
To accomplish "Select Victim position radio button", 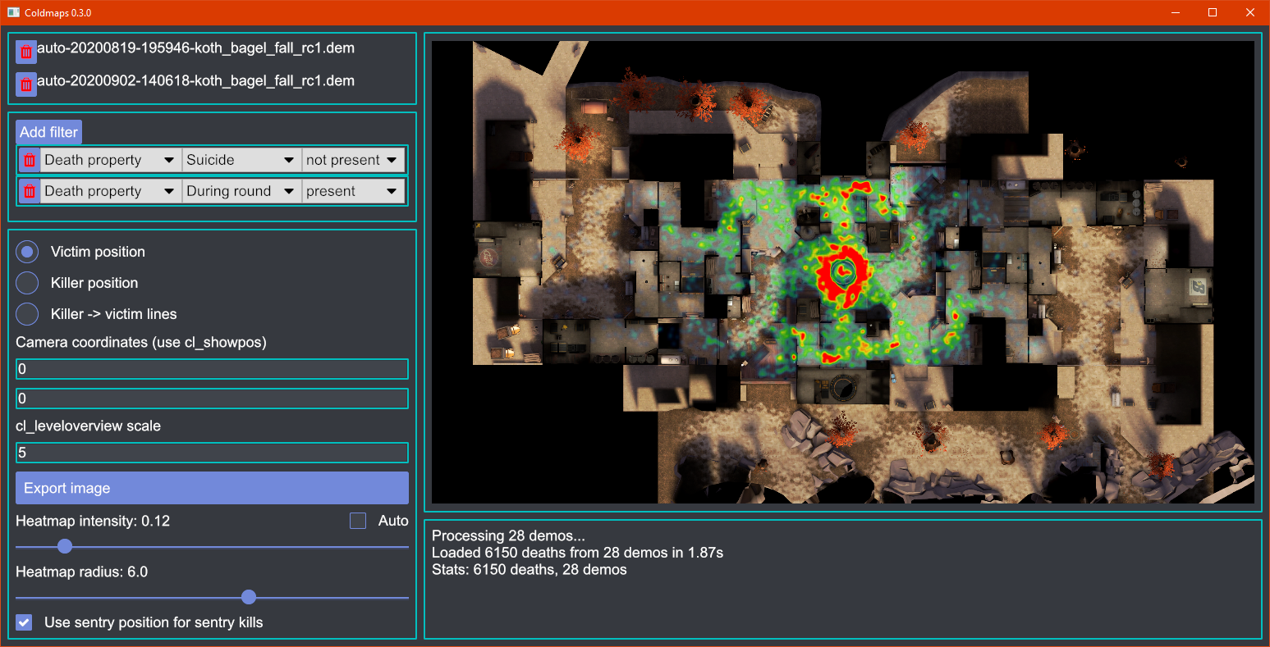I will [27, 252].
